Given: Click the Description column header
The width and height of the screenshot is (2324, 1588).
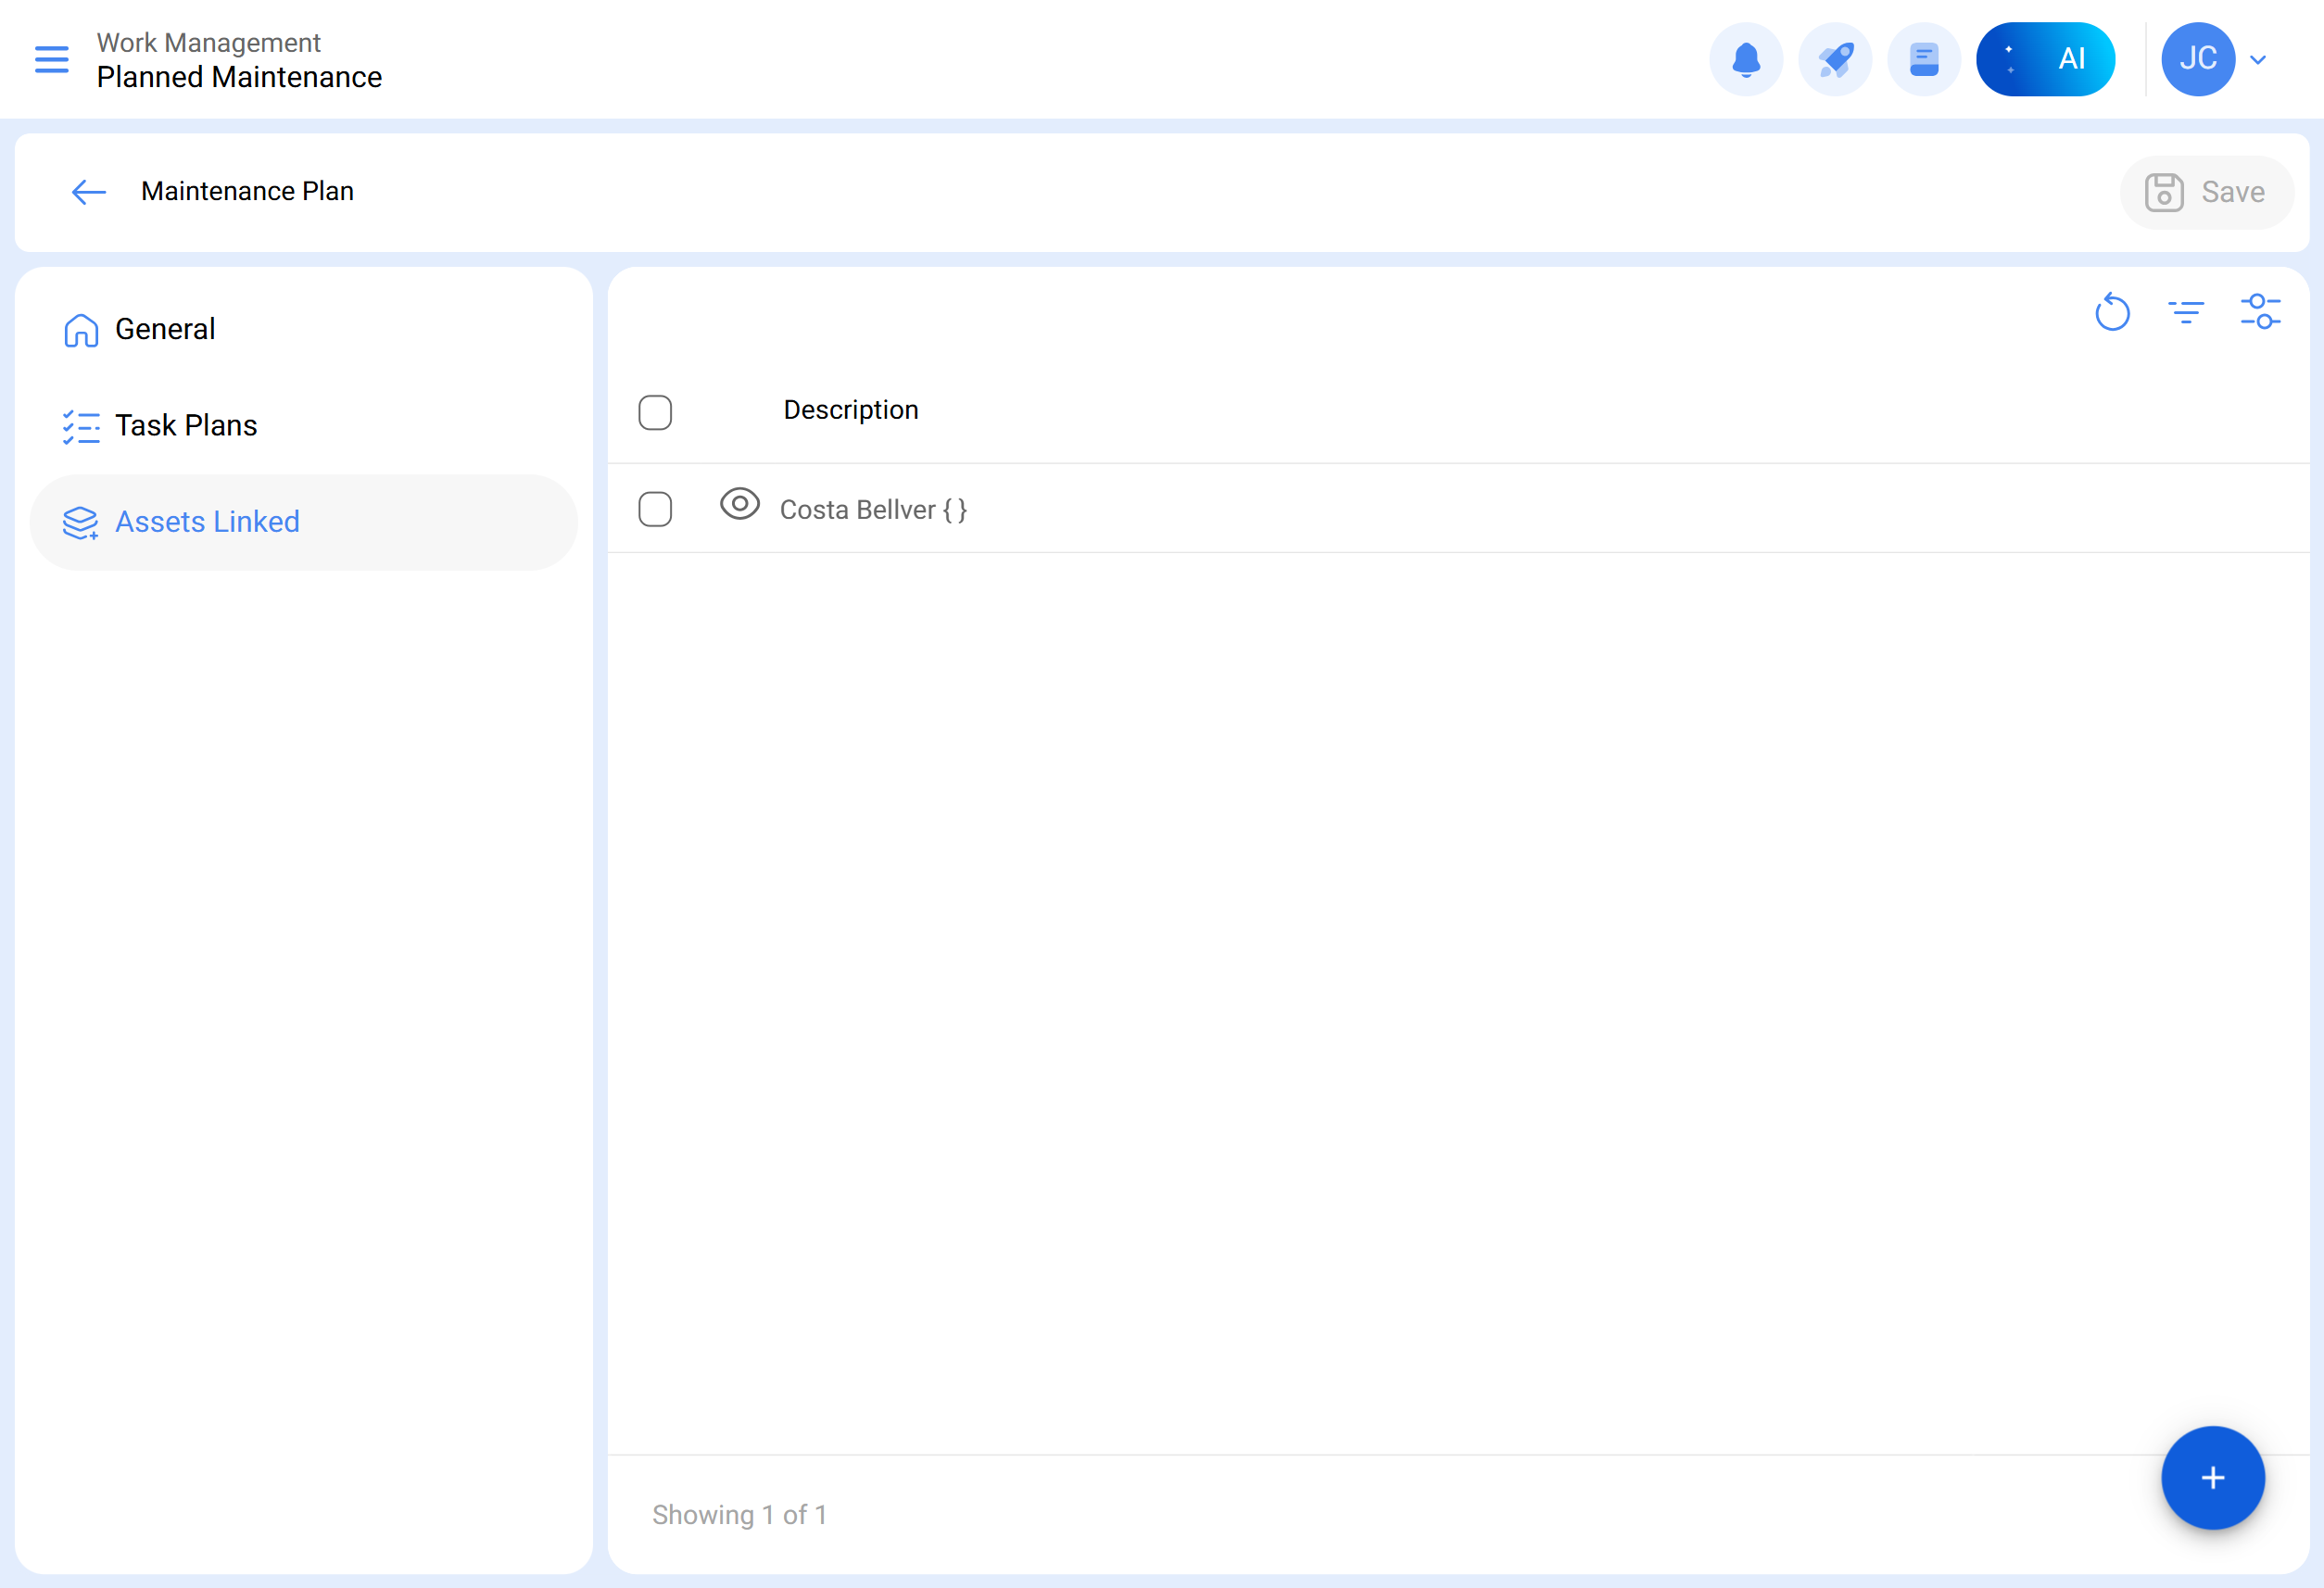Looking at the screenshot, I should [x=850, y=410].
